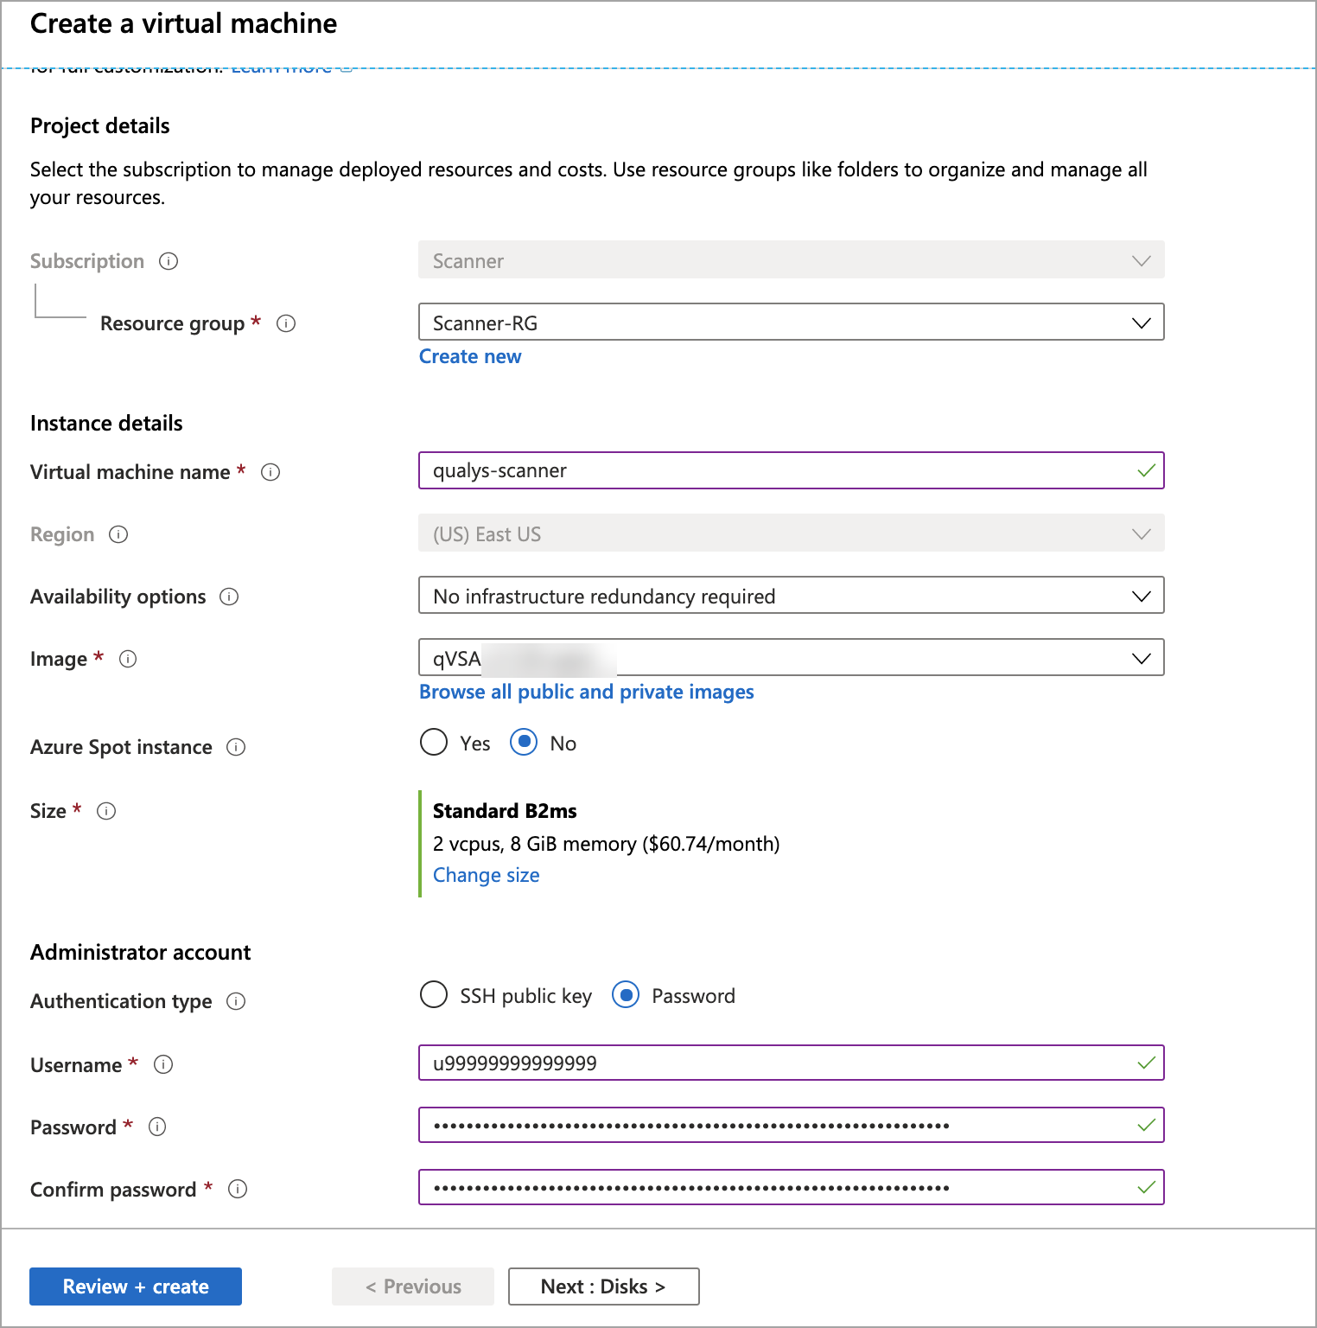
Task: Open the Image selection dropdown
Action: point(1141,657)
